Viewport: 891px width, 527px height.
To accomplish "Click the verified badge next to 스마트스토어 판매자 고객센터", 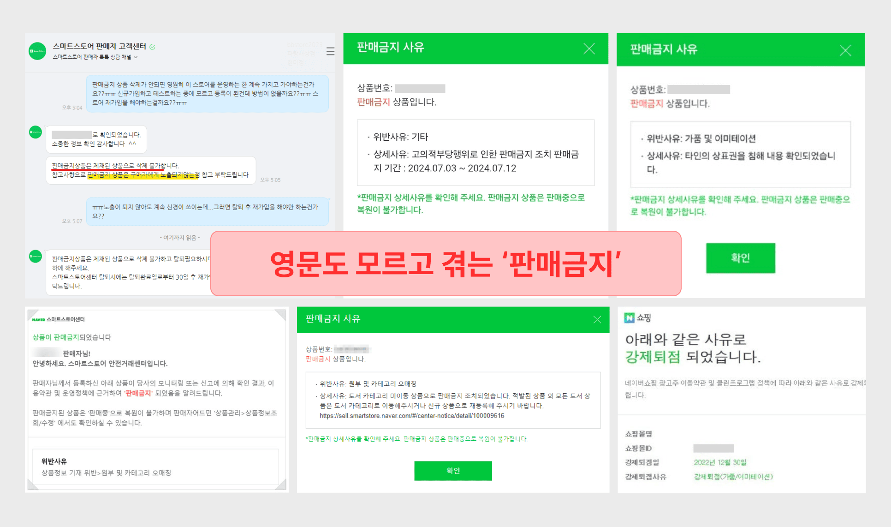I will coord(153,47).
